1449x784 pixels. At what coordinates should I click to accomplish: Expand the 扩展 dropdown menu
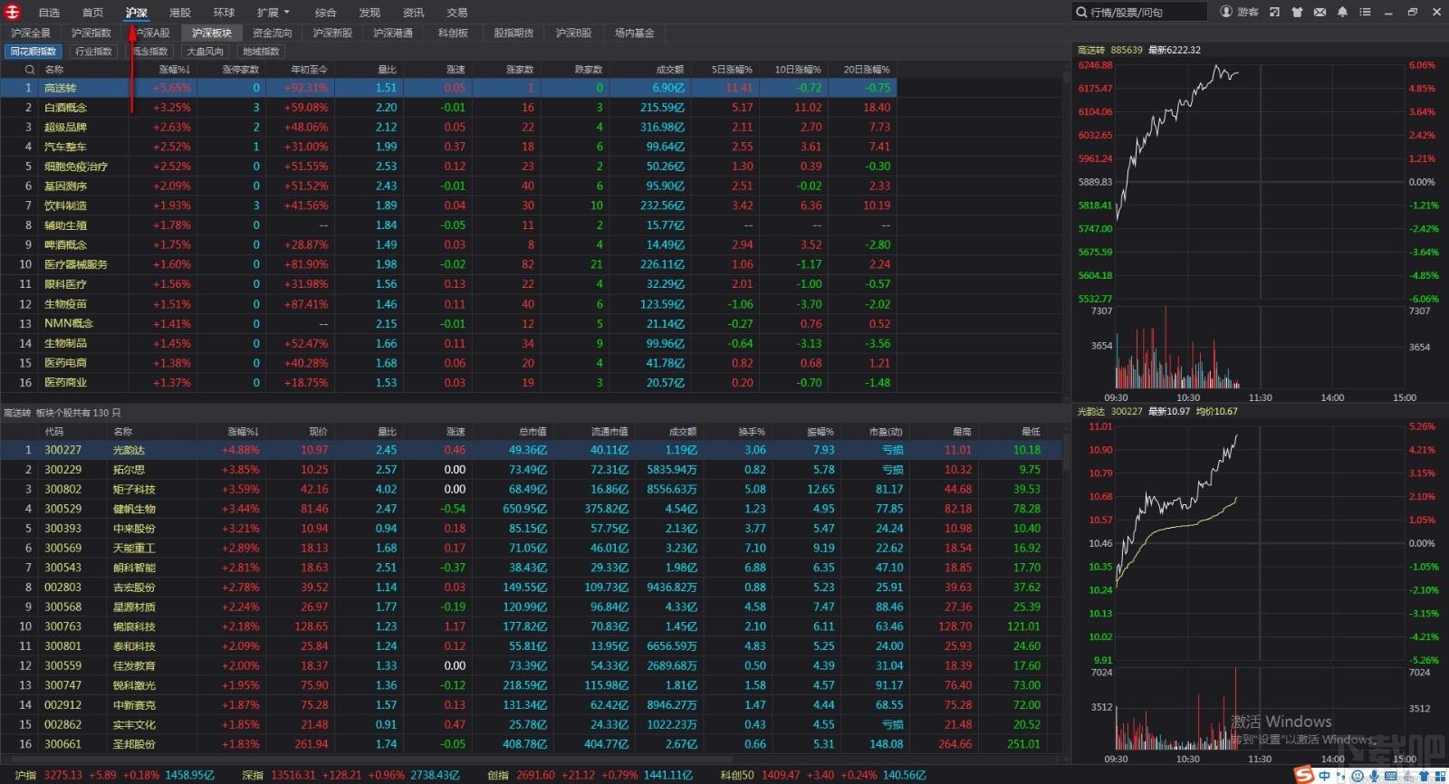pos(273,13)
